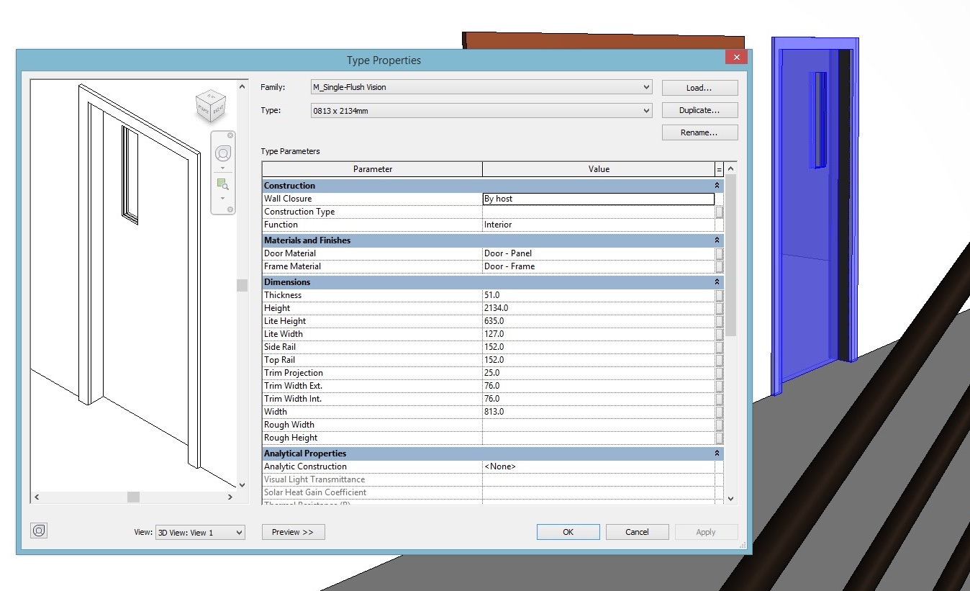Click the Analytic Construction value <None>
970x591 pixels.
coord(598,466)
